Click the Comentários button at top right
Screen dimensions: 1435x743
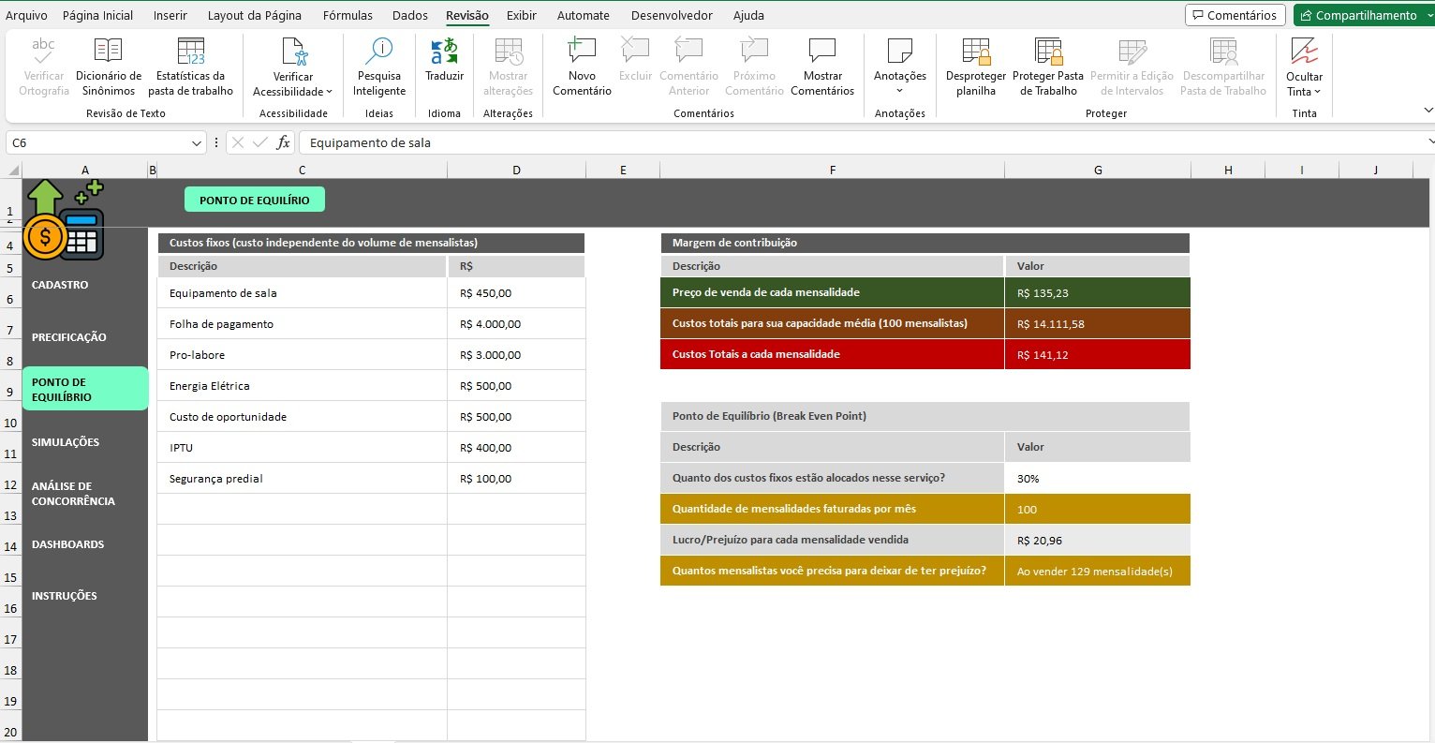click(1235, 15)
